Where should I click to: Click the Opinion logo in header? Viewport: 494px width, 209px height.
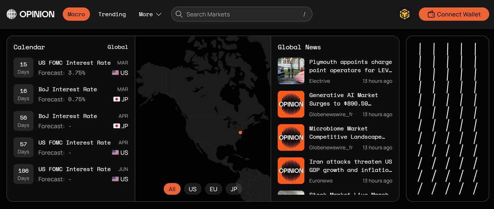(30, 14)
